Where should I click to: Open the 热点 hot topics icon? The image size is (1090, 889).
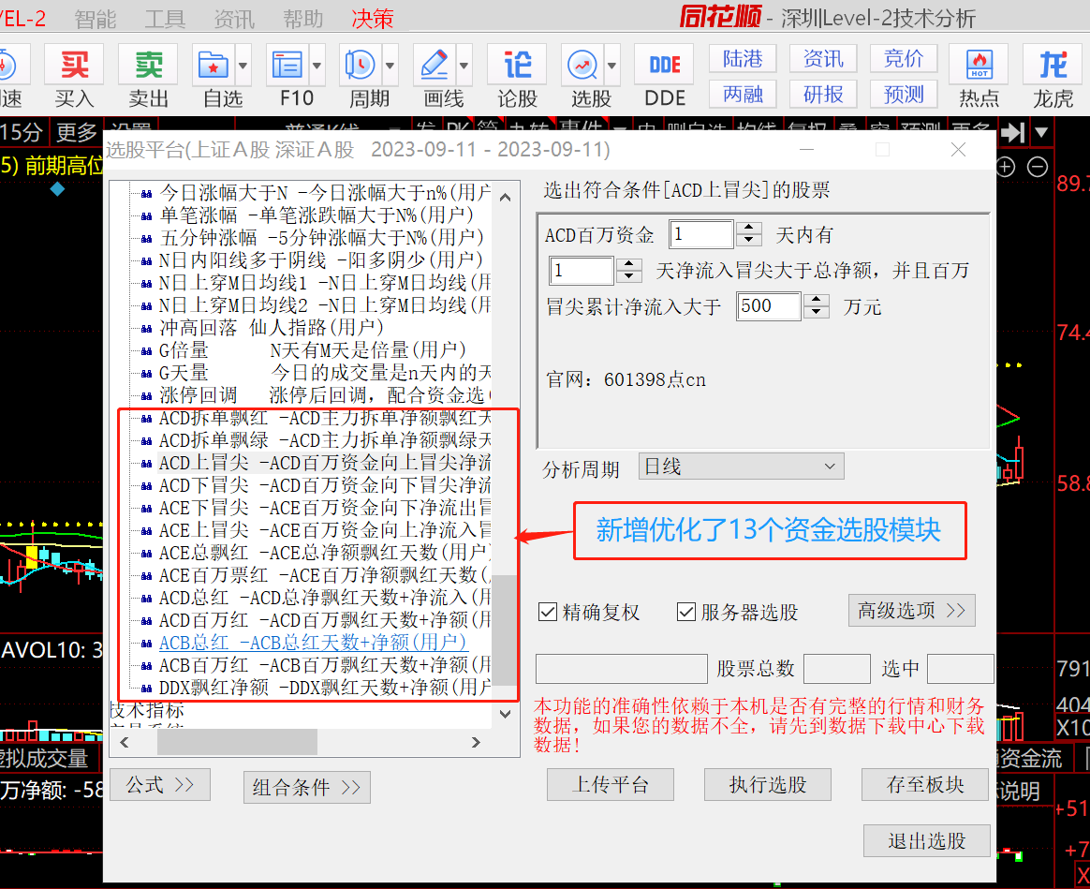tap(979, 66)
